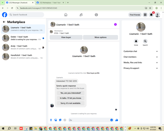Close the Marketplace browser tab
The height and width of the screenshot is (131, 164).
pyautogui.click(x=63, y=3)
